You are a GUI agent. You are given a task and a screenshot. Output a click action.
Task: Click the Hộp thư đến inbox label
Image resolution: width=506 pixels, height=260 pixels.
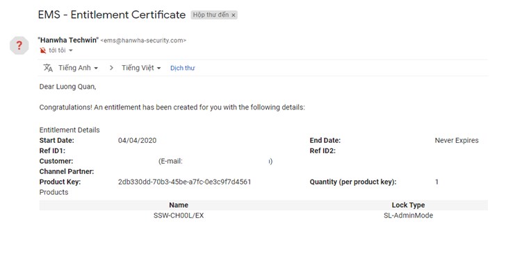(211, 15)
